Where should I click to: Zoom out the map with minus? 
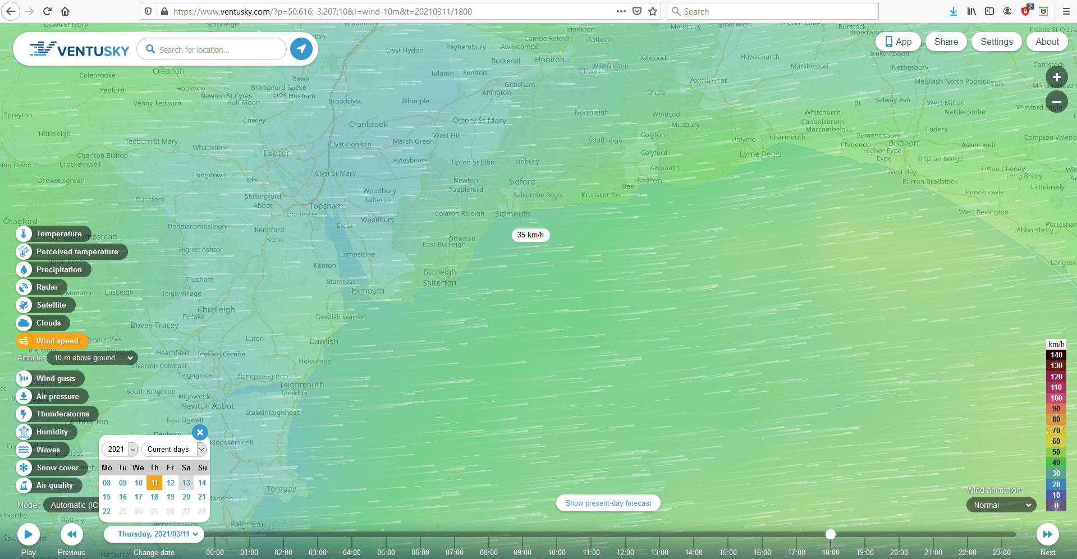click(x=1056, y=102)
